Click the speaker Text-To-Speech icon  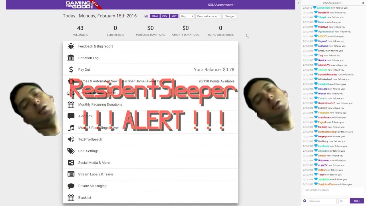pyautogui.click(x=71, y=139)
